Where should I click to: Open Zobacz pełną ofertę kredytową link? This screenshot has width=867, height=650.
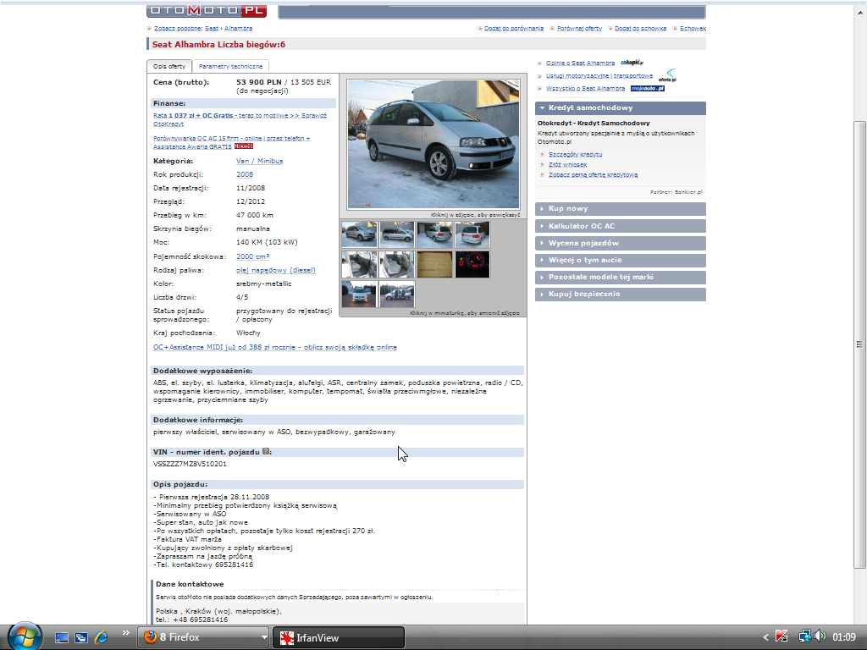[593, 174]
